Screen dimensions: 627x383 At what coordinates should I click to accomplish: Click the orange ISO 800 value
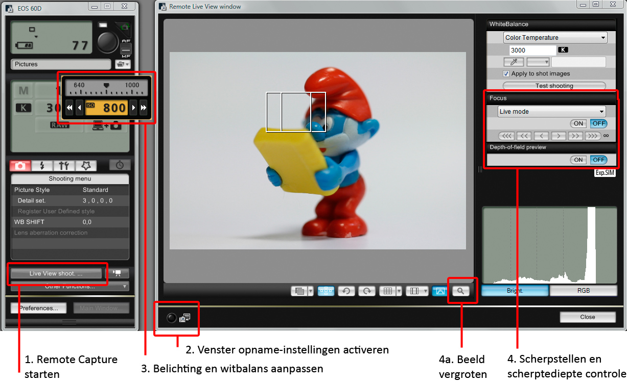pos(106,108)
